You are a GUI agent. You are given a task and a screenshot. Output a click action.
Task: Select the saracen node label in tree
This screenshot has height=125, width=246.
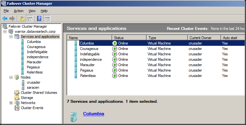(x=33, y=87)
